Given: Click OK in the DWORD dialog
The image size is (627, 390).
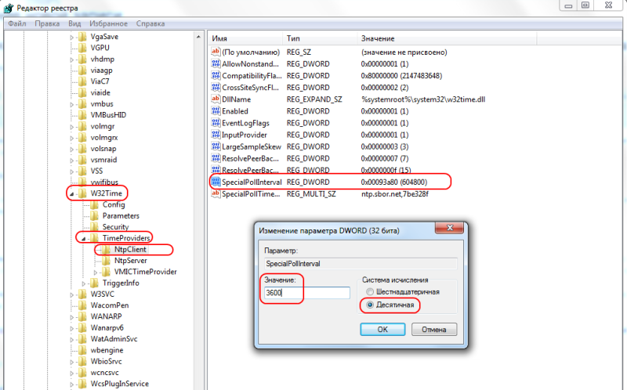Looking at the screenshot, I should pyautogui.click(x=382, y=329).
